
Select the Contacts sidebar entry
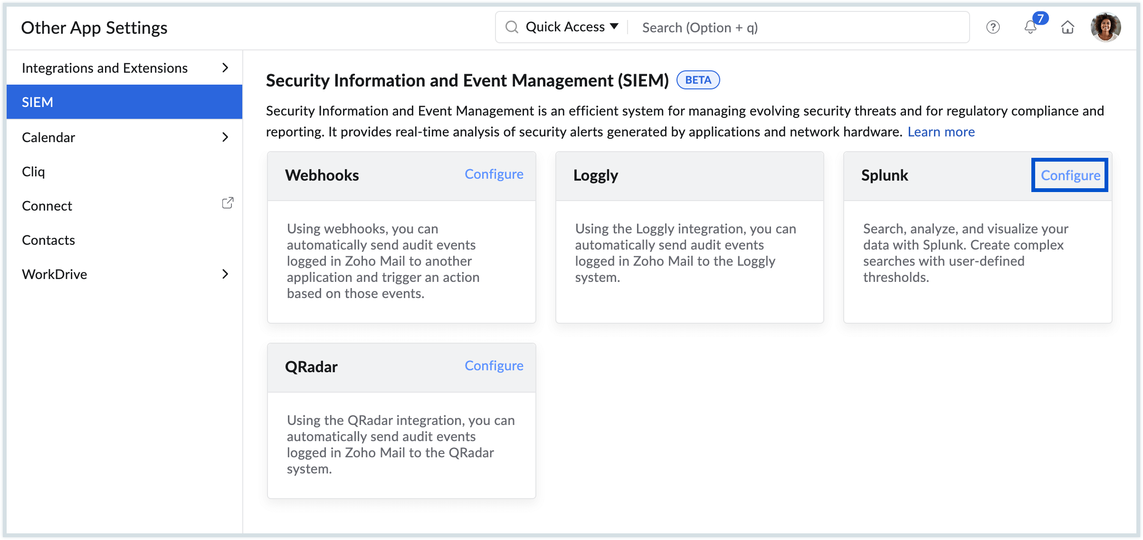48,240
